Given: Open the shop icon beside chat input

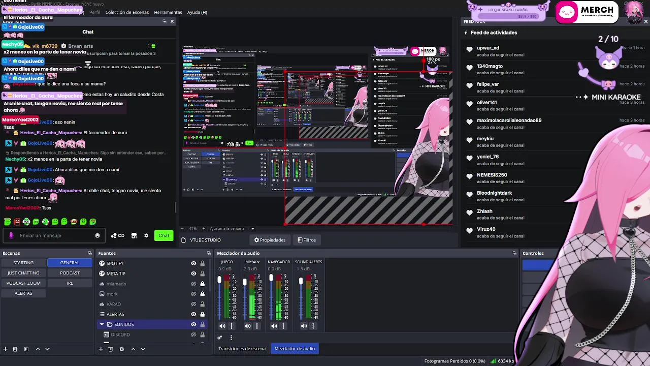Looking at the screenshot, I should tap(134, 235).
